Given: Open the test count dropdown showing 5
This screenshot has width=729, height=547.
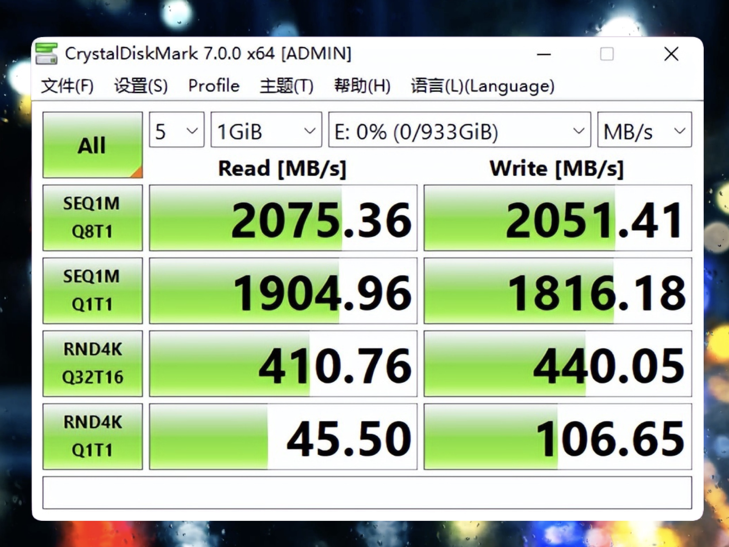Looking at the screenshot, I should (176, 130).
